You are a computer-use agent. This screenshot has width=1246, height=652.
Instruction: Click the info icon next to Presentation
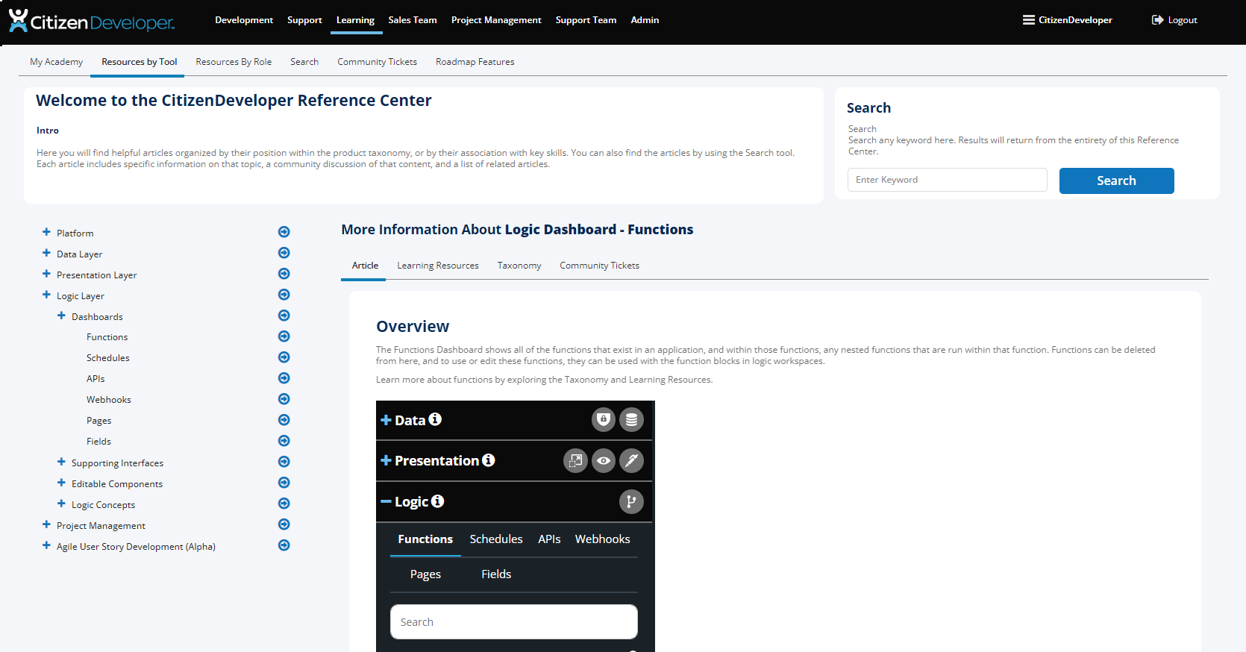tap(488, 460)
